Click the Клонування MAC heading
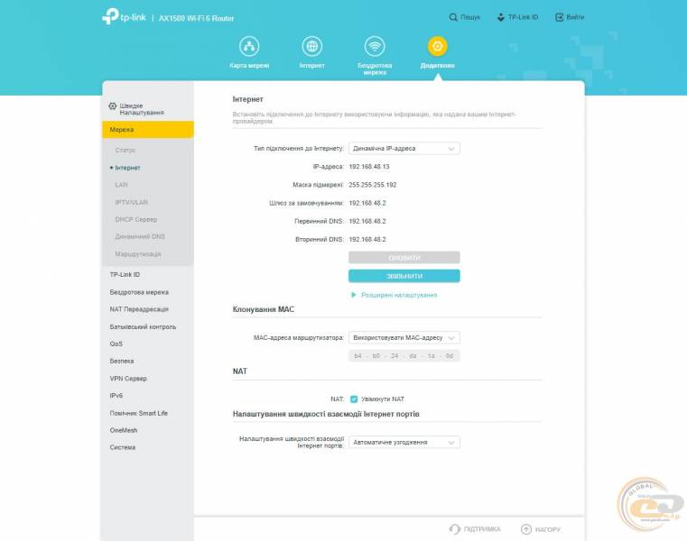This screenshot has height=541, width=687. pos(264,309)
